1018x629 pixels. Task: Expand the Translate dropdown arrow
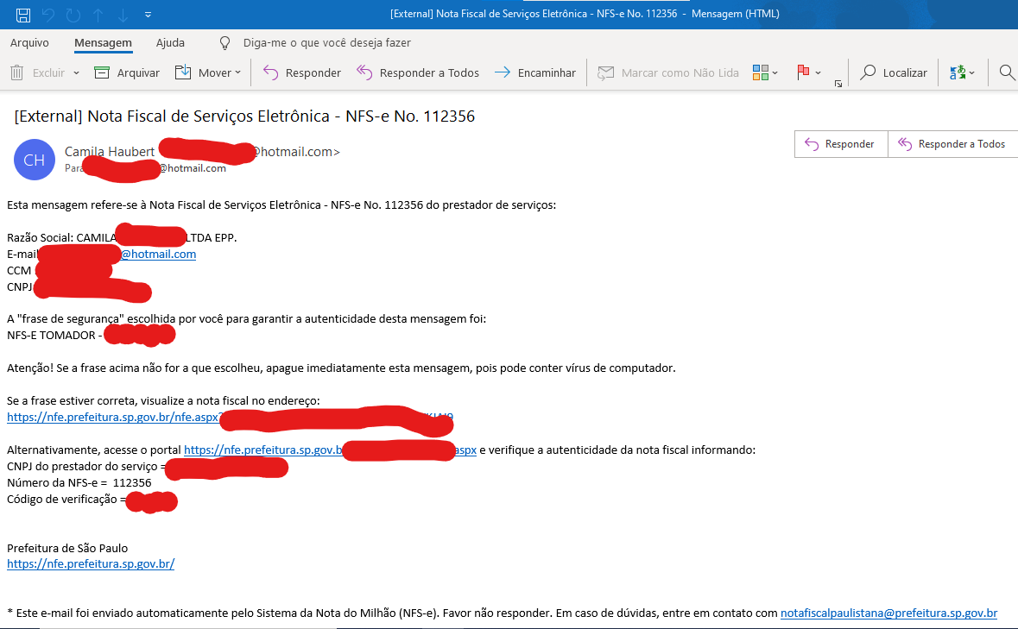(x=972, y=72)
